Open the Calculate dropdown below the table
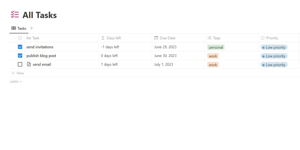The width and height of the screenshot is (300, 150). (x=16, y=81)
